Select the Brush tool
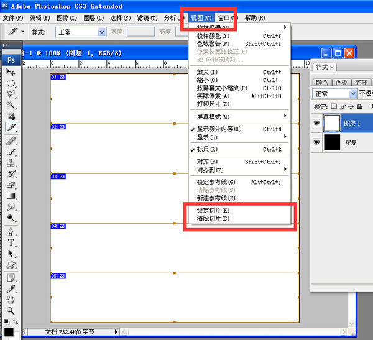The image size is (373, 340). [11, 152]
